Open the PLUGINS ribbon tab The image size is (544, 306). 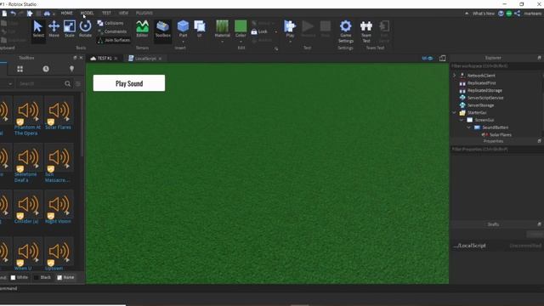144,13
